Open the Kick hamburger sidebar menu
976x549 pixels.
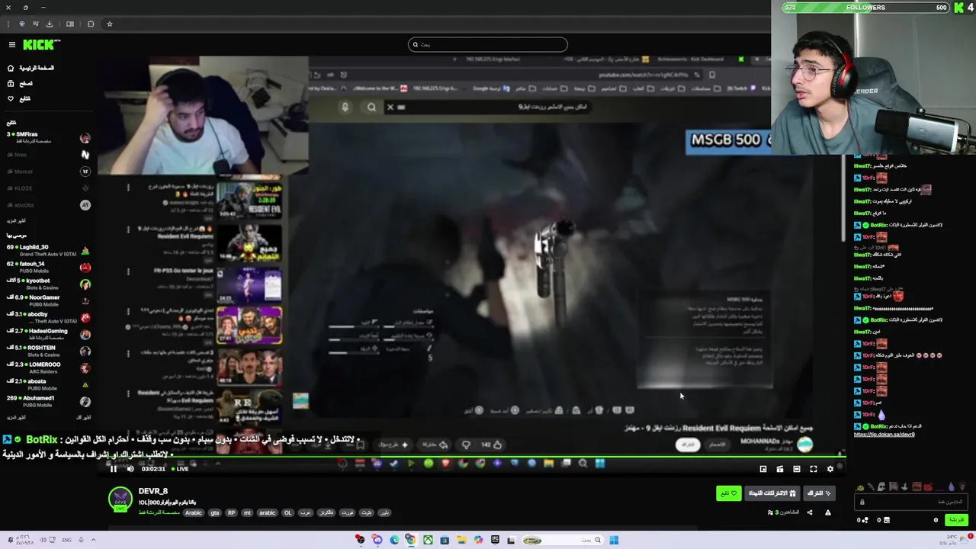click(11, 45)
